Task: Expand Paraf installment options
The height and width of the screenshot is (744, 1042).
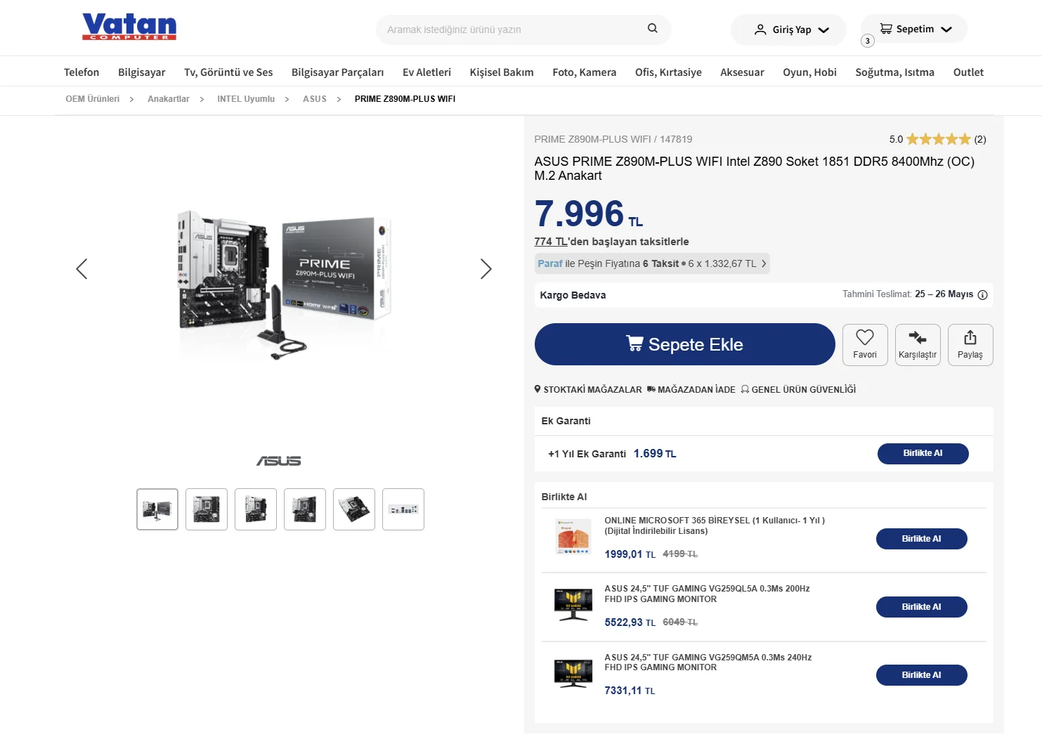Action: (x=652, y=263)
